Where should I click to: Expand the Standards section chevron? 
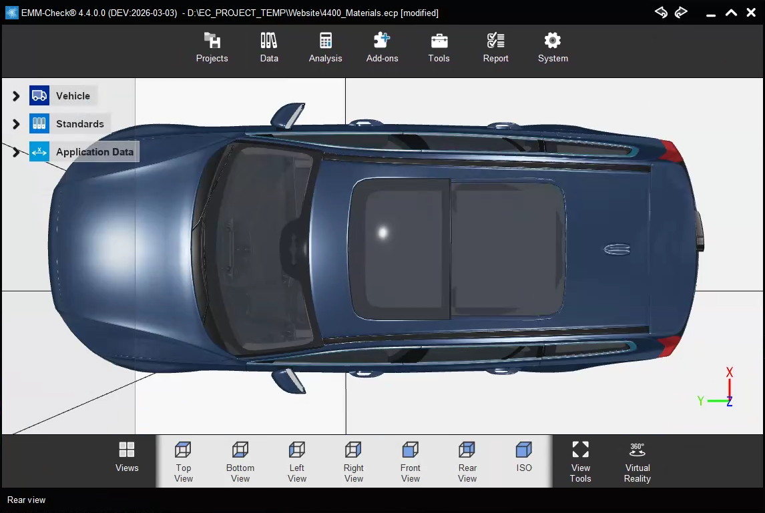click(x=15, y=123)
